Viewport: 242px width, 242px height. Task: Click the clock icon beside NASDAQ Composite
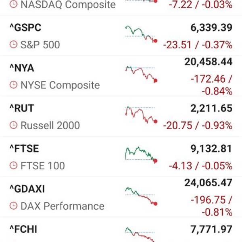(x=13, y=4)
